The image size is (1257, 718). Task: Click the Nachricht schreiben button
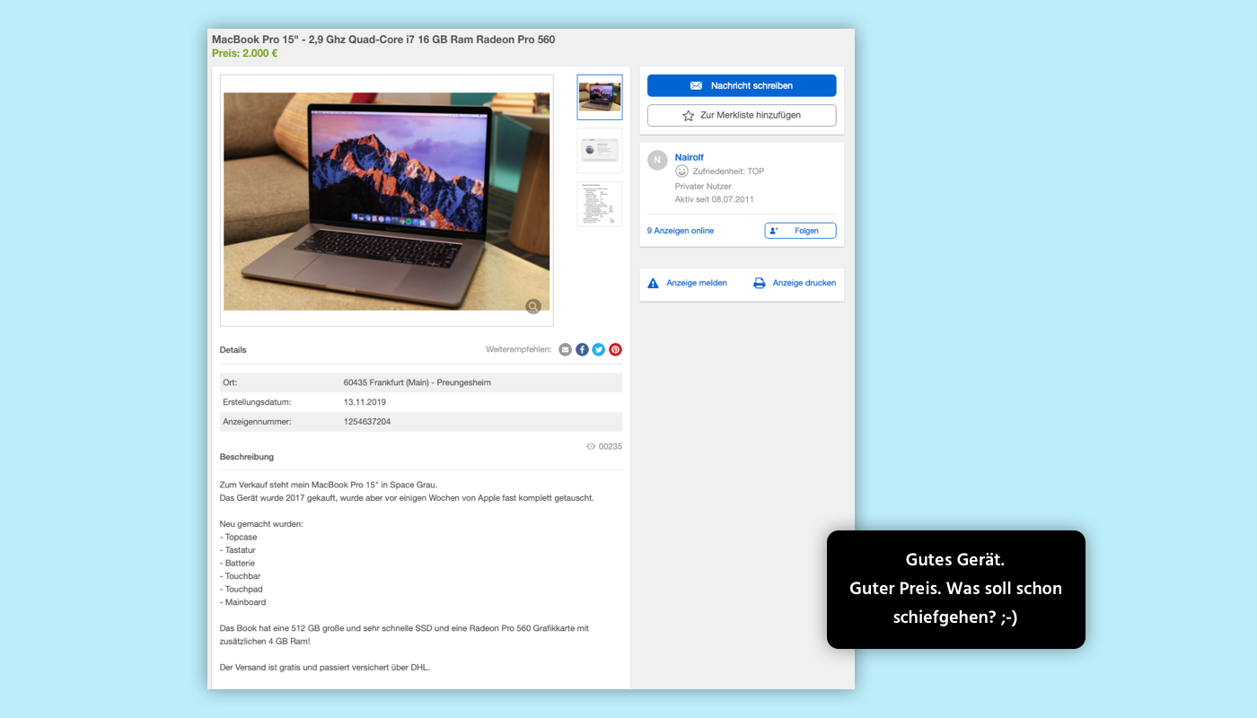(x=742, y=85)
